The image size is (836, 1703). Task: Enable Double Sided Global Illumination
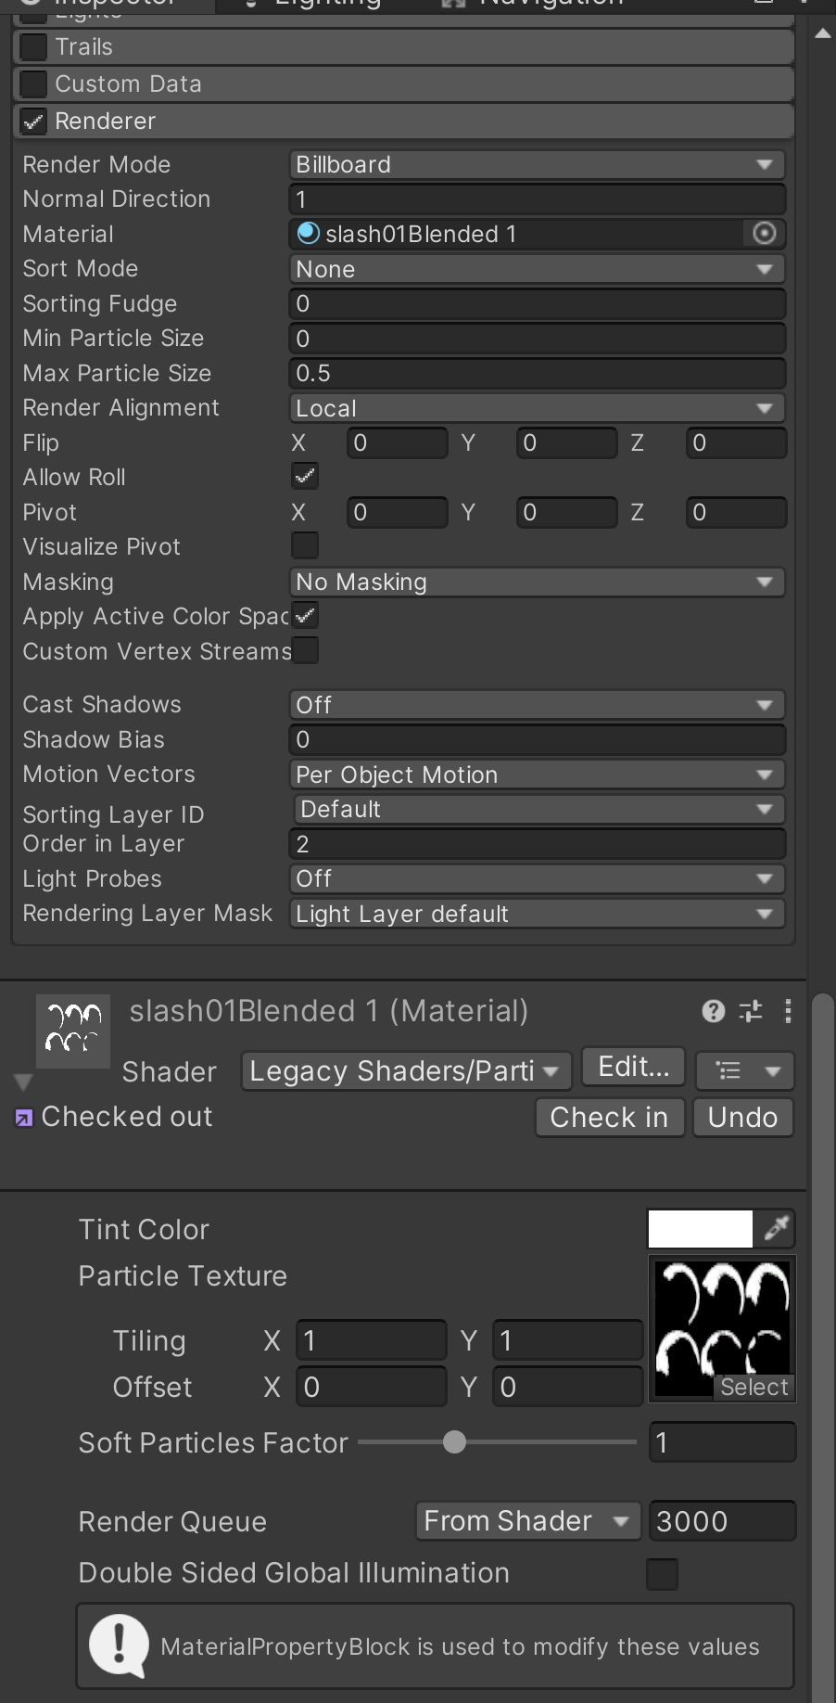[662, 1574]
